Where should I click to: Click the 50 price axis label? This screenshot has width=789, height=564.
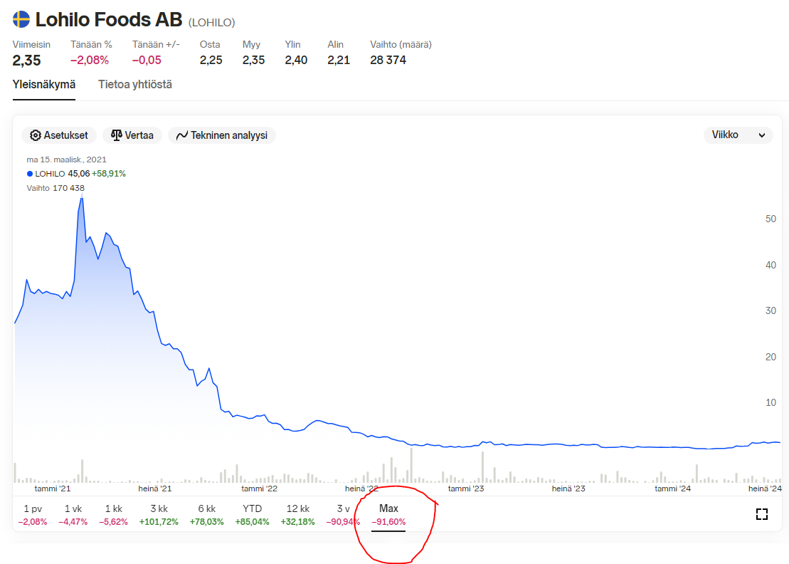click(771, 219)
